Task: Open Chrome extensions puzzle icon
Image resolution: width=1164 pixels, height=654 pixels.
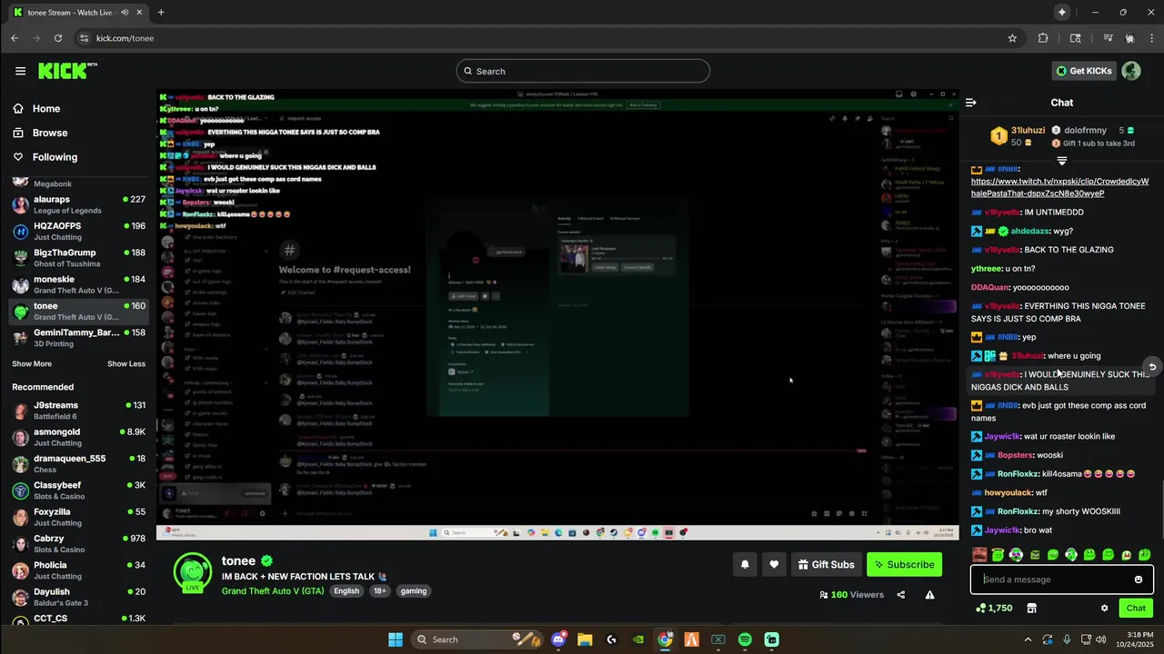Action: 1043,38
